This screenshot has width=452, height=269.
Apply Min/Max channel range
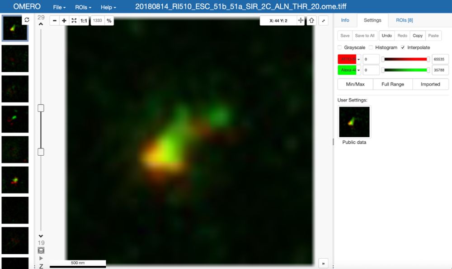coord(355,84)
